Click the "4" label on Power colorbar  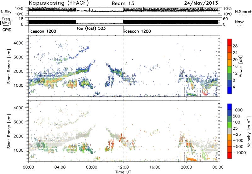(234, 87)
